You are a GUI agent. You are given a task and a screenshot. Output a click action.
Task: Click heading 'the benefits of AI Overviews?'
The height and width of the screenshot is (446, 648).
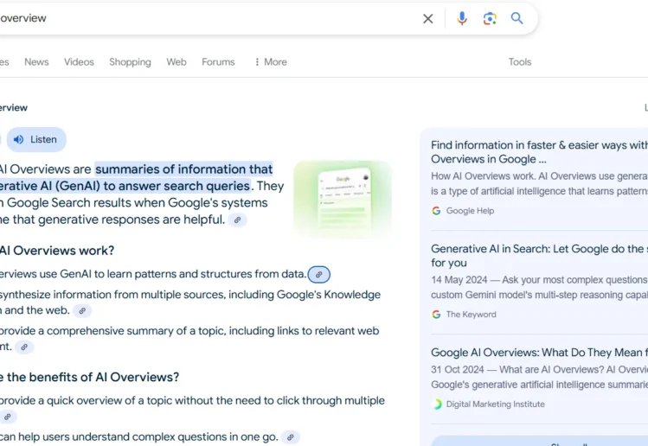pos(93,377)
